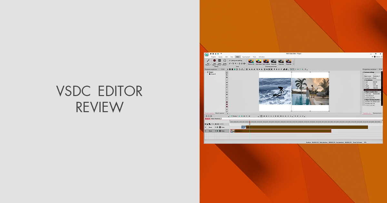The height and width of the screenshot is (203, 387).
Task: Apply the Auto contrast quick style
Action: click(x=266, y=62)
